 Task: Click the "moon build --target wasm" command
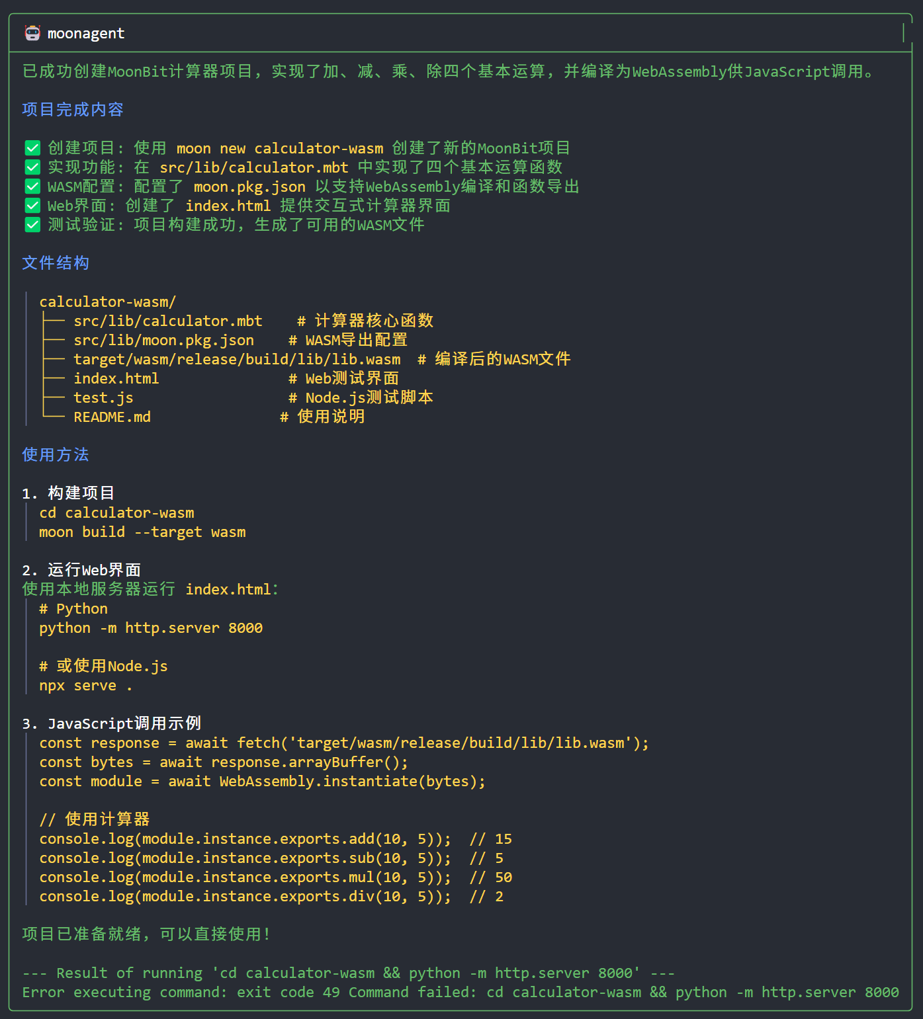[142, 532]
